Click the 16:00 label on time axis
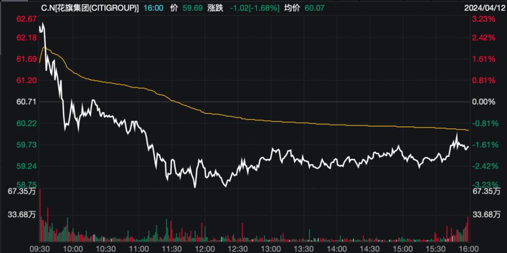The height and width of the screenshot is (253, 507). [466, 248]
